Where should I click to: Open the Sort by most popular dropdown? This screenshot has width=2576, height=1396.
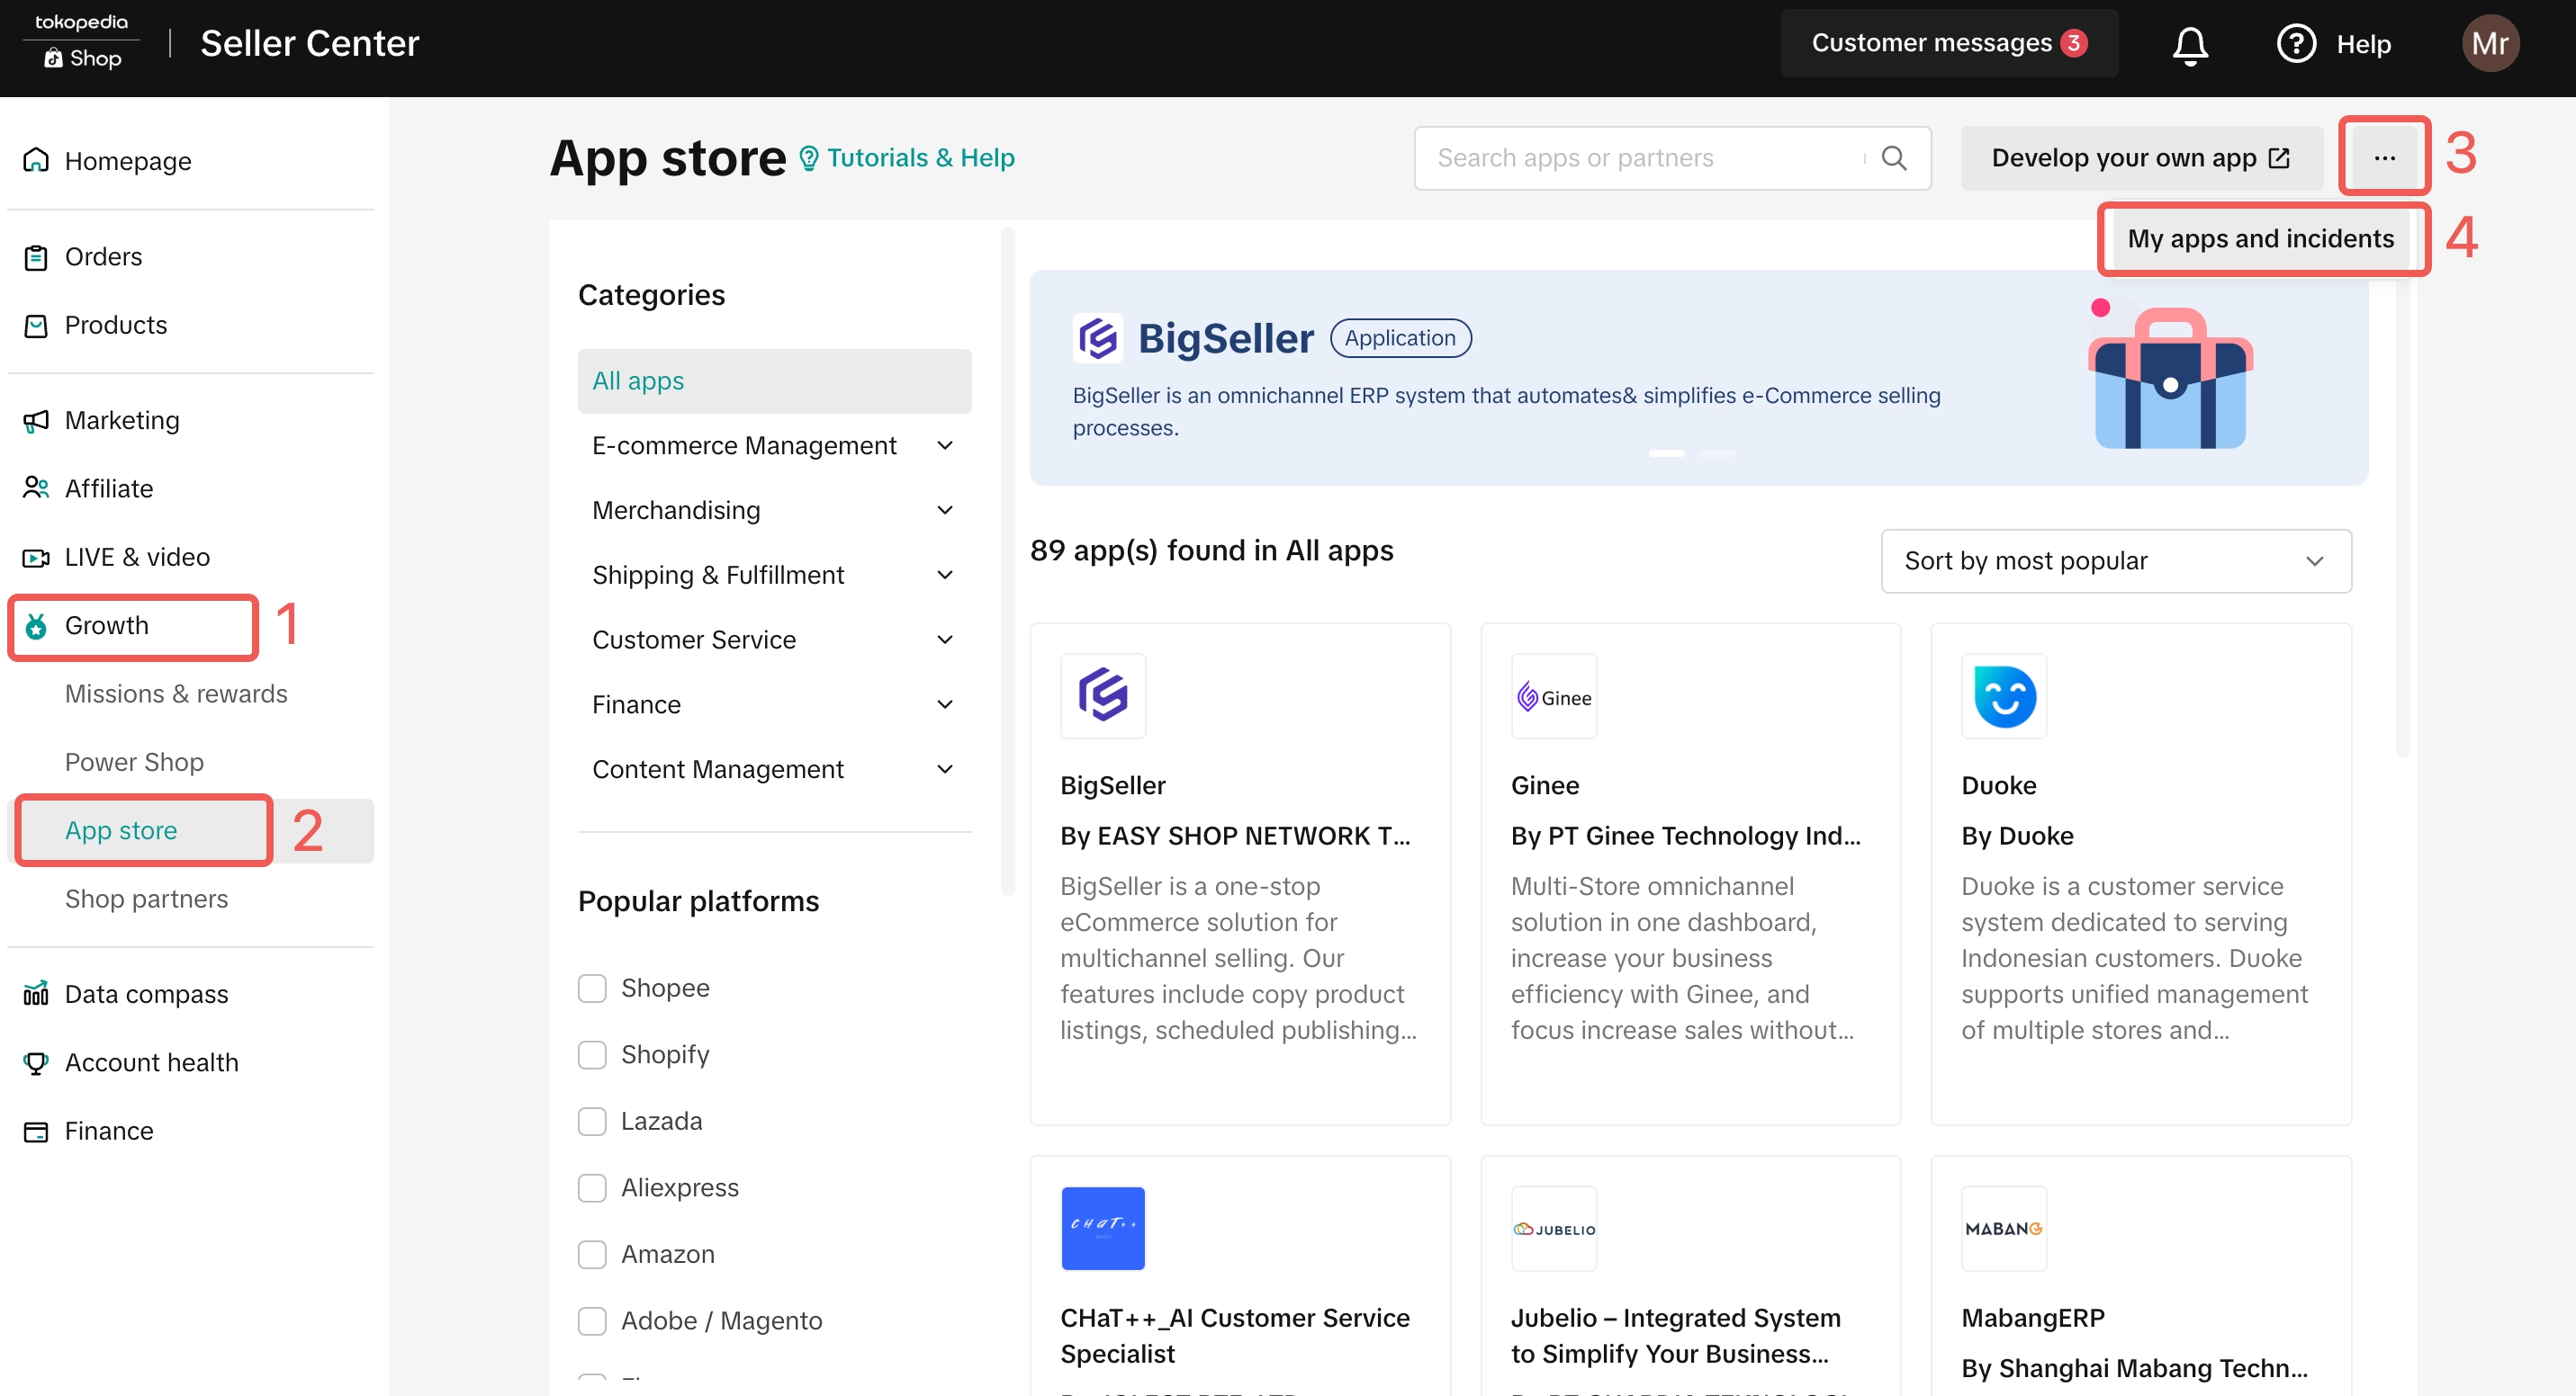[x=2115, y=561]
